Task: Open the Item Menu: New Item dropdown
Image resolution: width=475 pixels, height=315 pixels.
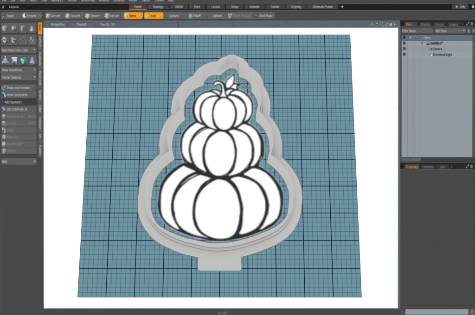Action: (x=19, y=50)
